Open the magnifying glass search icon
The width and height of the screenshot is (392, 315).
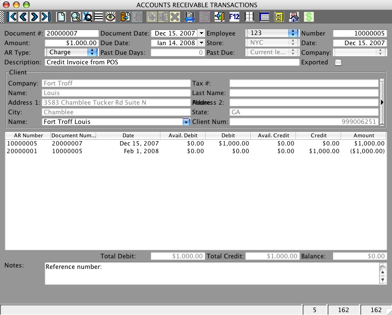[x=76, y=17]
